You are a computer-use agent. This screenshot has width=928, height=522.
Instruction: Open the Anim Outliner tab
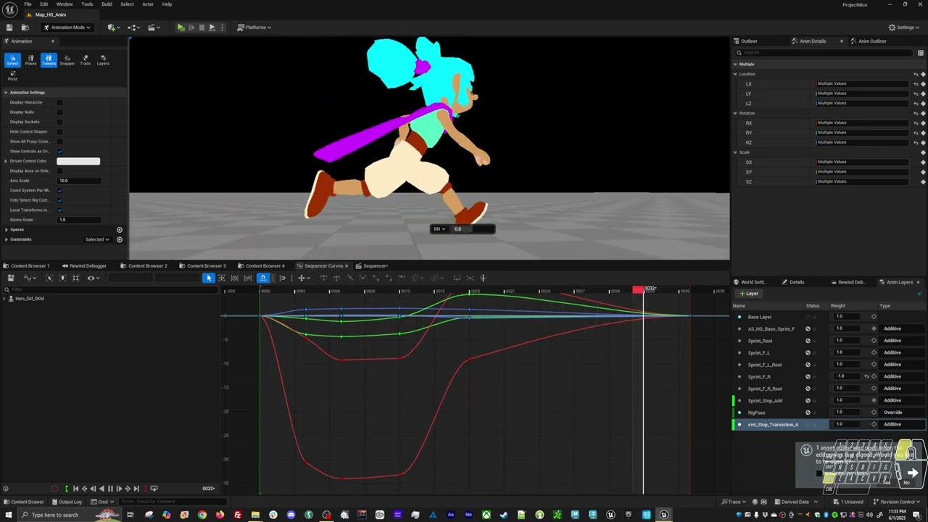pos(872,41)
